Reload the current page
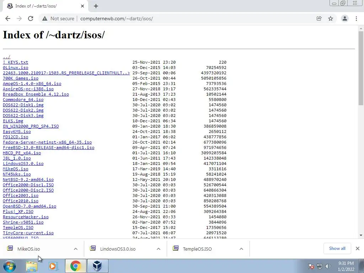364x273 pixels. [x=31, y=18]
